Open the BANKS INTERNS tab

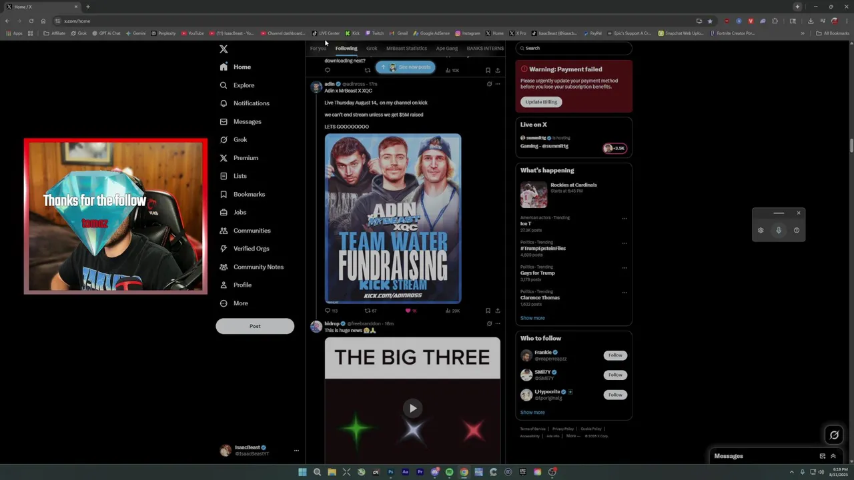[485, 48]
